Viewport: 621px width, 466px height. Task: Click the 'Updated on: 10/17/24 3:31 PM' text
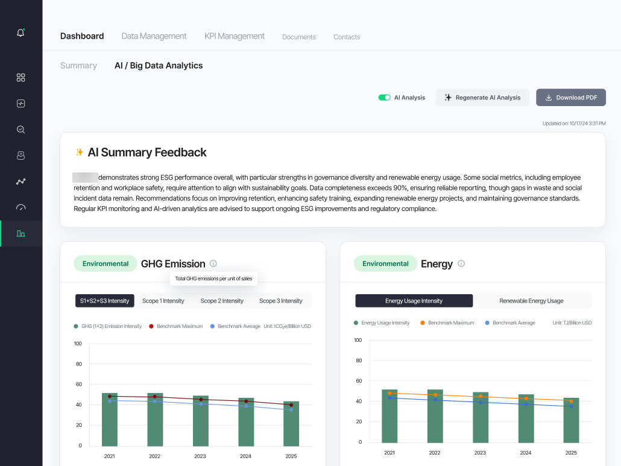(574, 124)
